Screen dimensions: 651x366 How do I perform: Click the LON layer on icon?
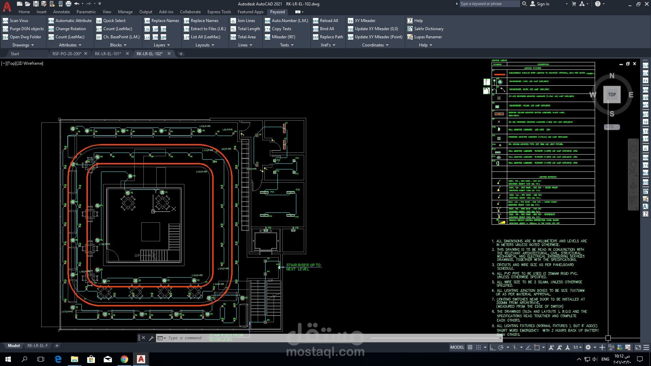[163, 29]
